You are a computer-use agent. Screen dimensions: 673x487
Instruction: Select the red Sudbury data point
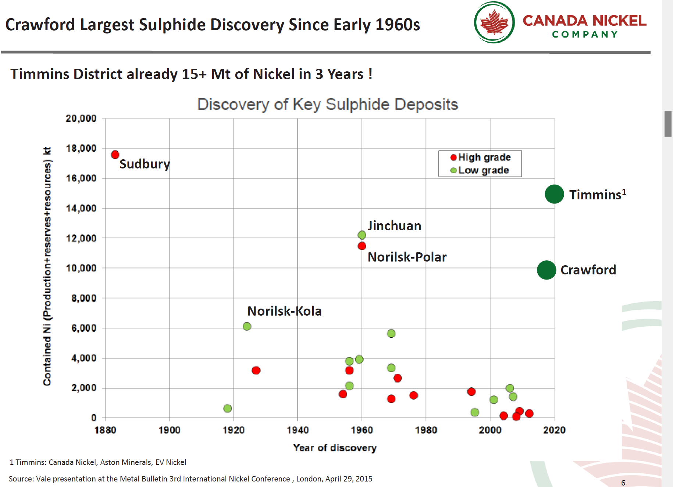[115, 154]
